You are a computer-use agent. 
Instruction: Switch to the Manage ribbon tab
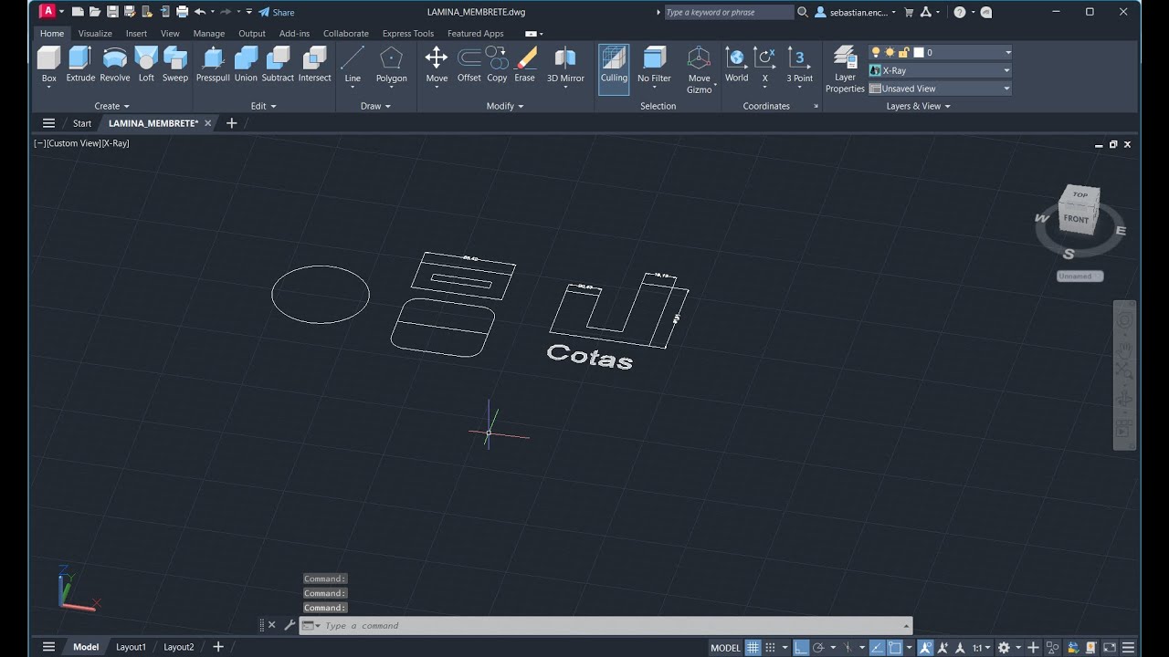click(x=209, y=34)
